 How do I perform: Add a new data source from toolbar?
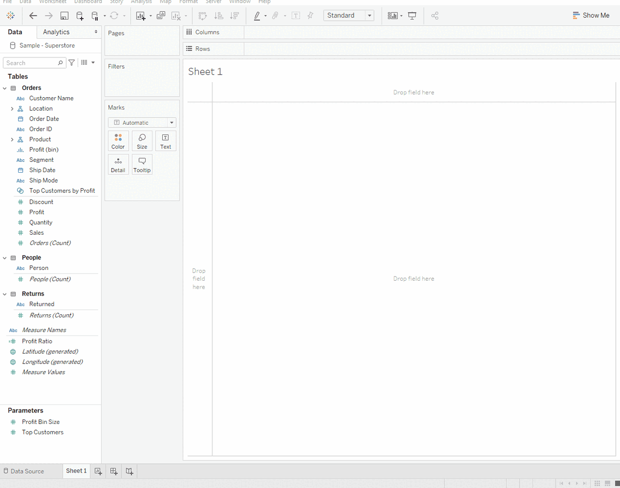pyautogui.click(x=80, y=16)
